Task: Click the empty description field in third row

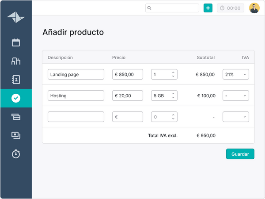Action: tap(76, 117)
